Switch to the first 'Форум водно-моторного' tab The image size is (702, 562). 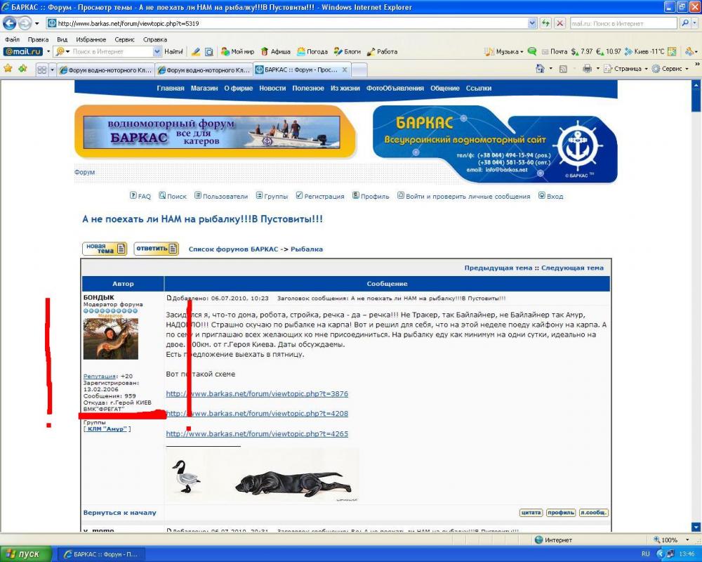105,70
